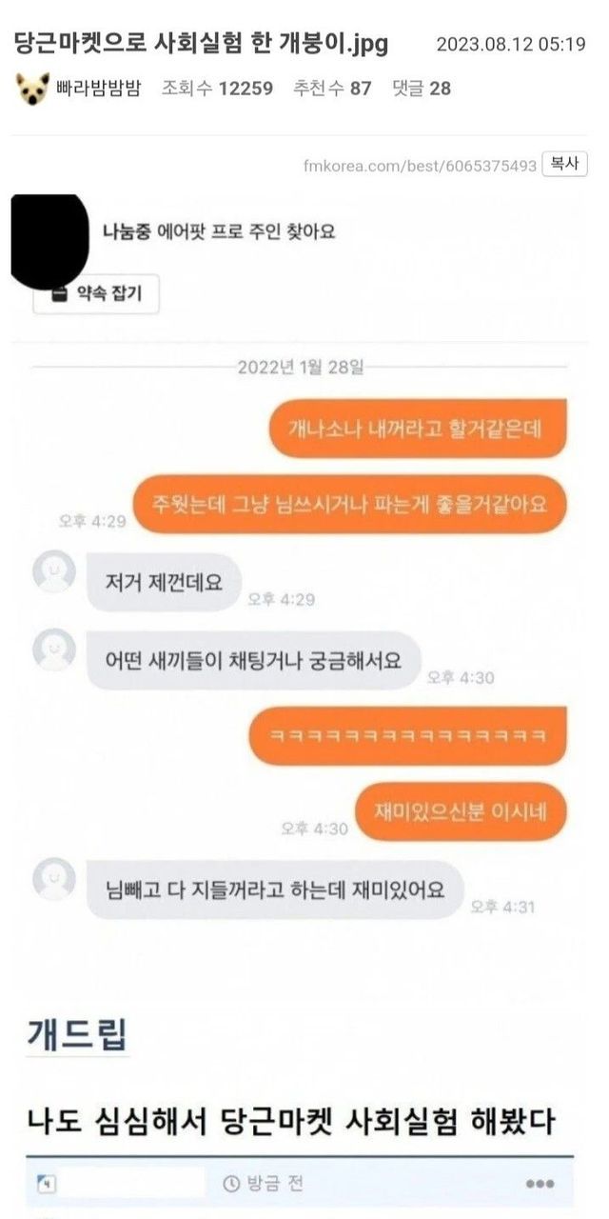Click chat avatar beside 저거 제껀데요
Screen dimensions: 609x1219
click(54, 572)
